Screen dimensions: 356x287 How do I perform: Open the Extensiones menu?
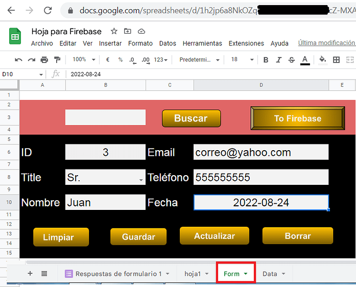tap(246, 43)
